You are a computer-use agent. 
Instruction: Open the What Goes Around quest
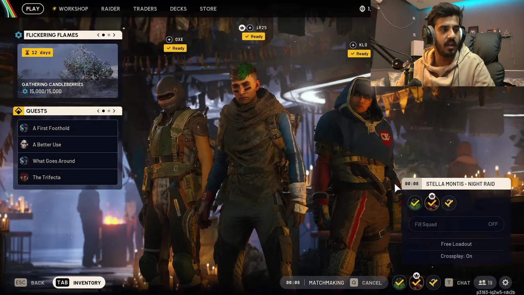pos(68,161)
